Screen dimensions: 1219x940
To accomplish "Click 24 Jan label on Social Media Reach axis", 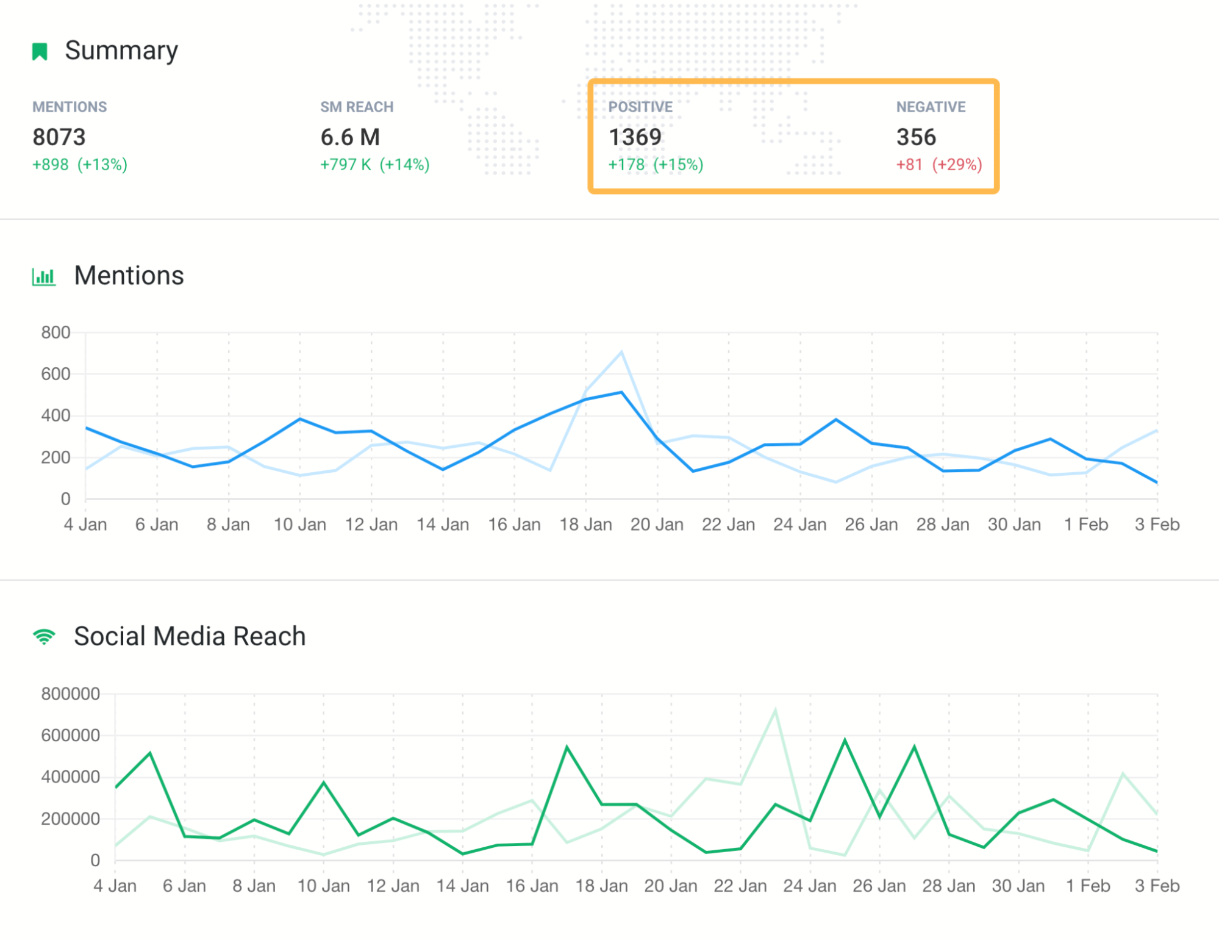I will tap(810, 886).
